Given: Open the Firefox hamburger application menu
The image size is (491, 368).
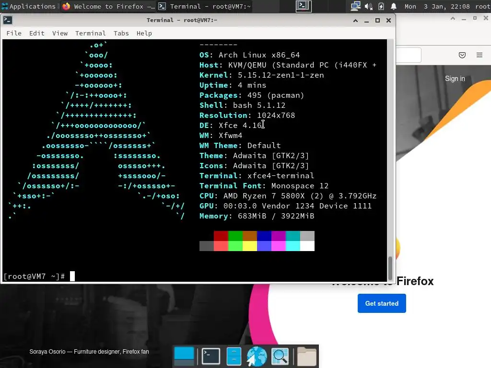Looking at the screenshot, I should tap(479, 55).
